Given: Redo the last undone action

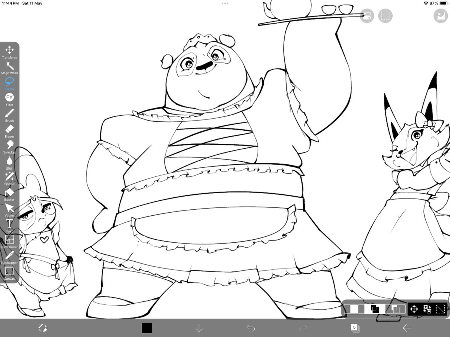Looking at the screenshot, I should (x=303, y=328).
